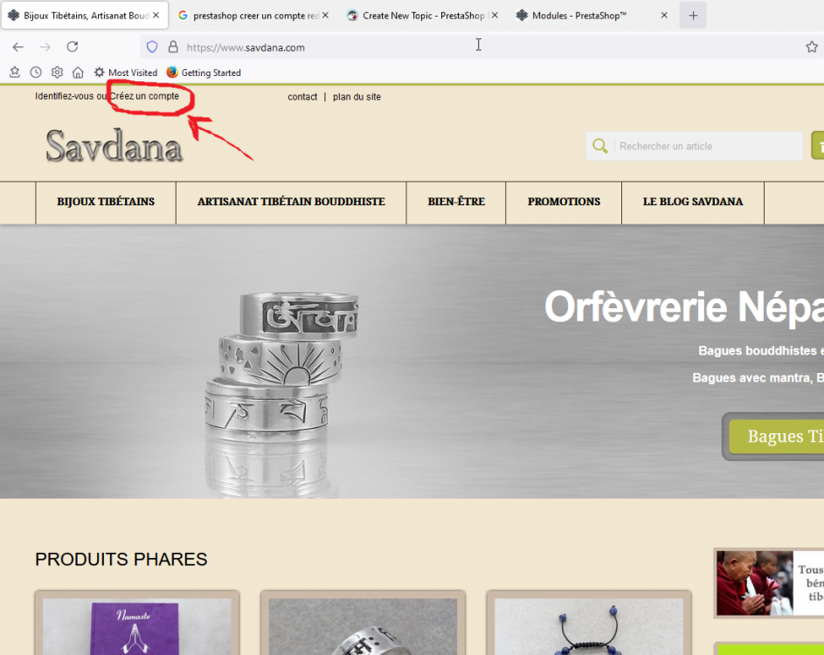Click the monks praying side banner
This screenshot has width=824, height=655.
769,583
